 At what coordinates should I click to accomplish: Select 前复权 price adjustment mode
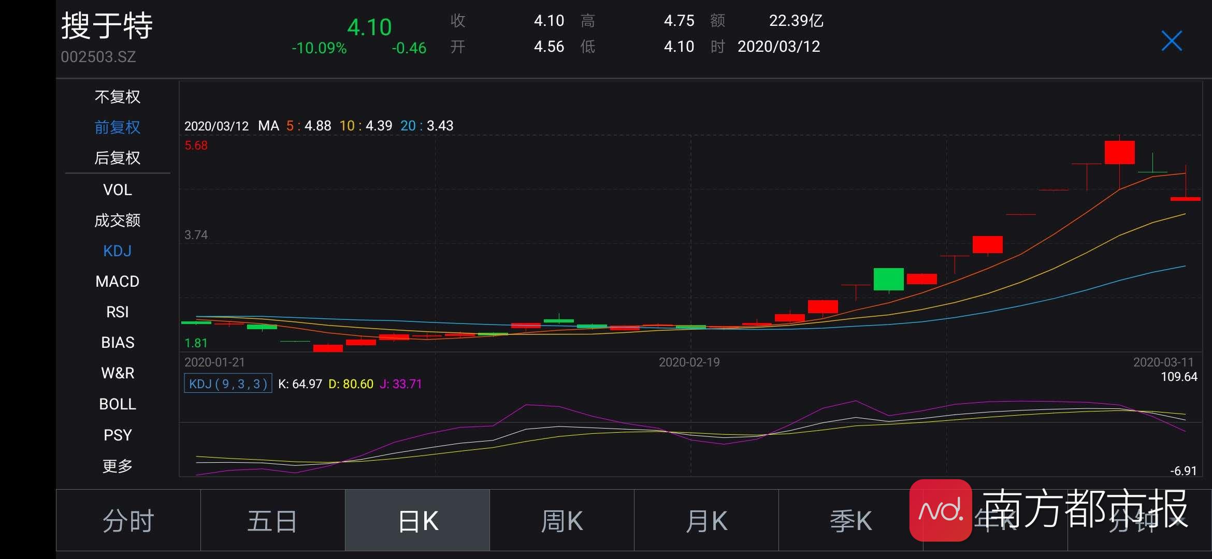118,127
